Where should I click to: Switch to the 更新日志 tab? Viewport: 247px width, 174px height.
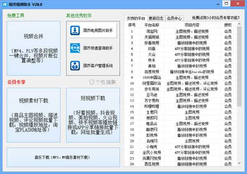156,18
